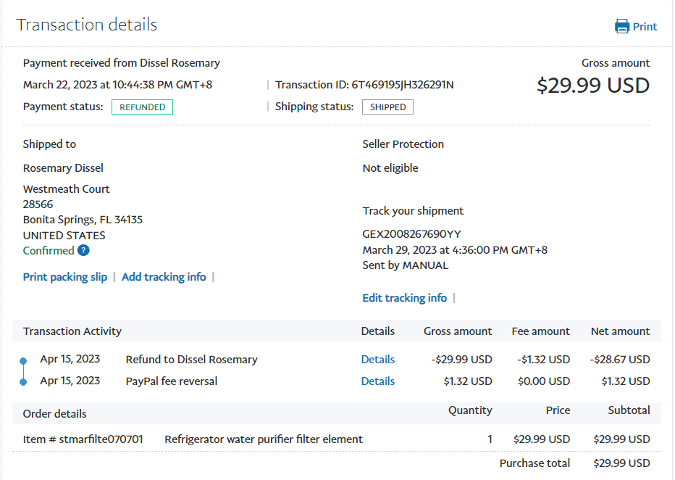The width and height of the screenshot is (675, 480).
Task: Click the question mark icon beside Confirmed
Action: (83, 251)
